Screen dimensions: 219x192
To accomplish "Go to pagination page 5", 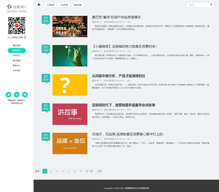I will click(x=69, y=171).
